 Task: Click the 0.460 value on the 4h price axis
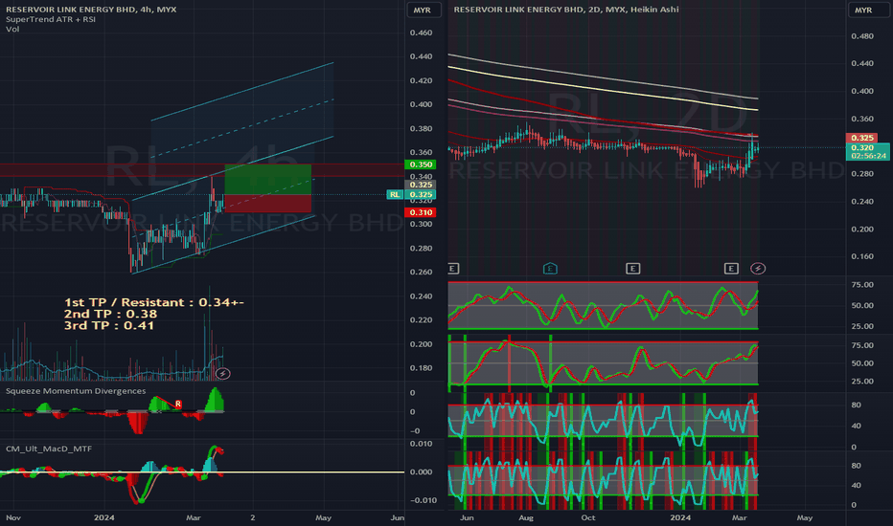click(421, 33)
